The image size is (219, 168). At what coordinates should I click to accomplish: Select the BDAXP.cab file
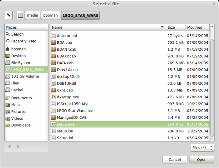click(130, 56)
